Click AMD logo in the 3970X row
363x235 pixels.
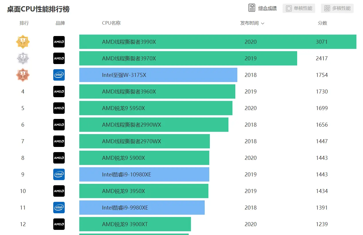pos(59,58)
